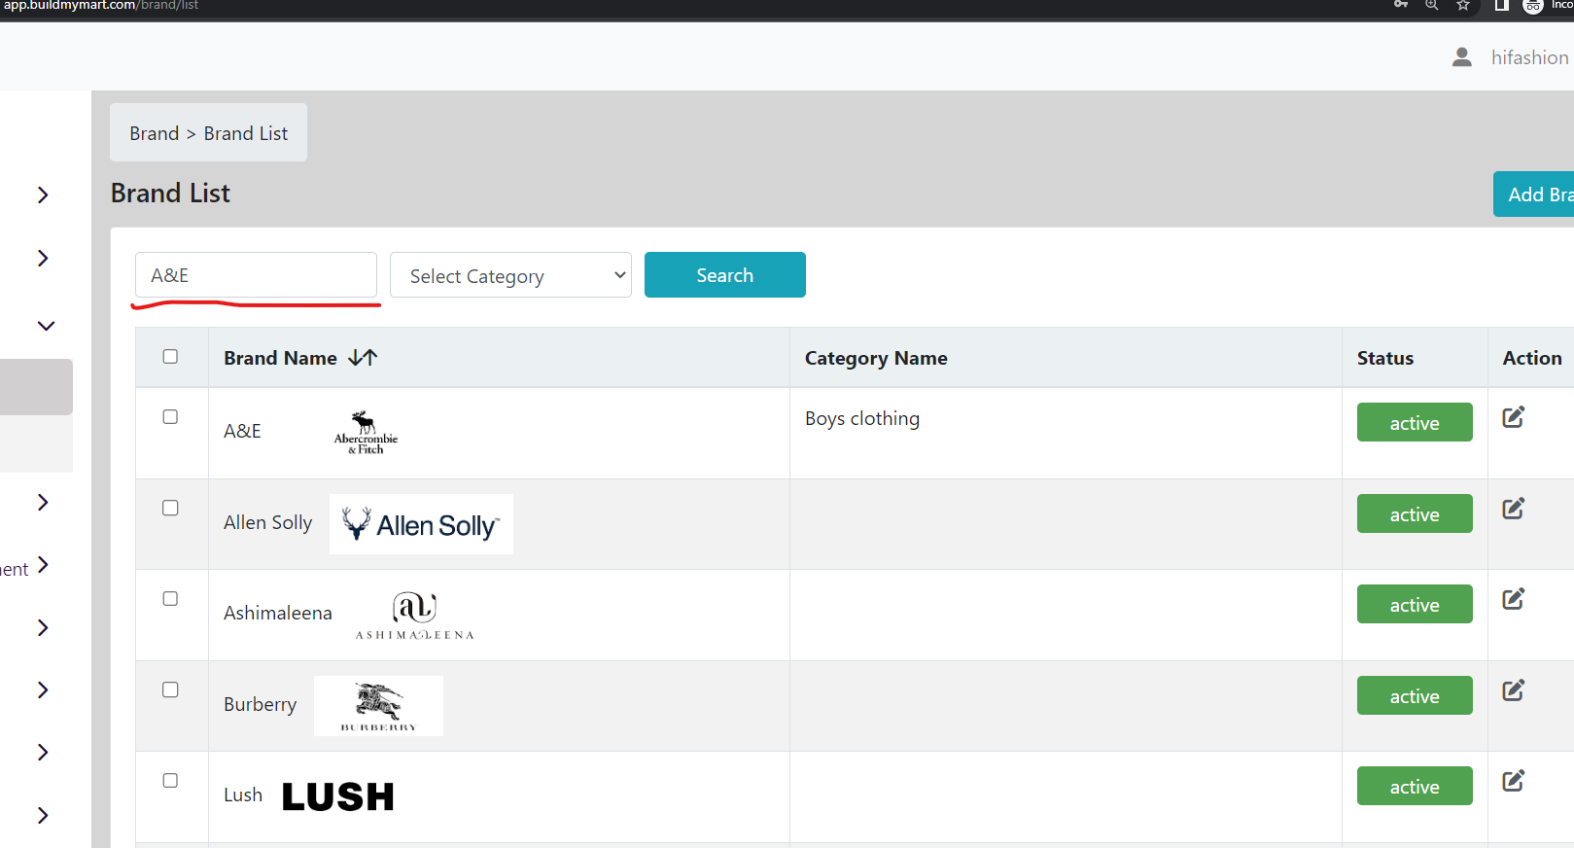Go to Brand in the breadcrumb
Screen dimensions: 1574x848
[x=155, y=133]
